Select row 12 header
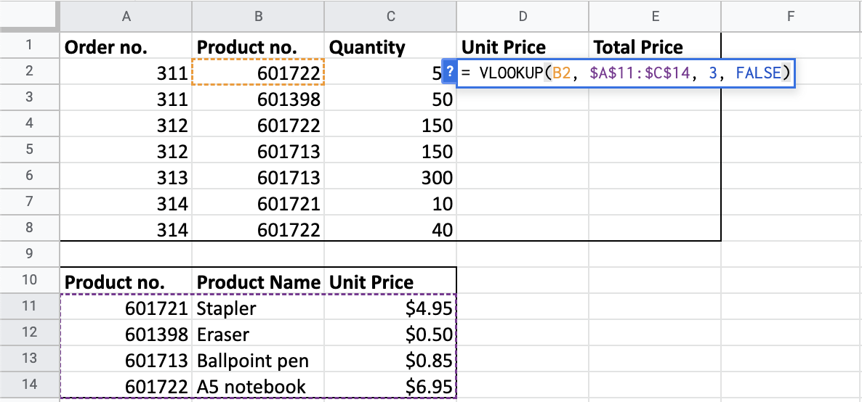862x402 pixels. tap(29, 332)
